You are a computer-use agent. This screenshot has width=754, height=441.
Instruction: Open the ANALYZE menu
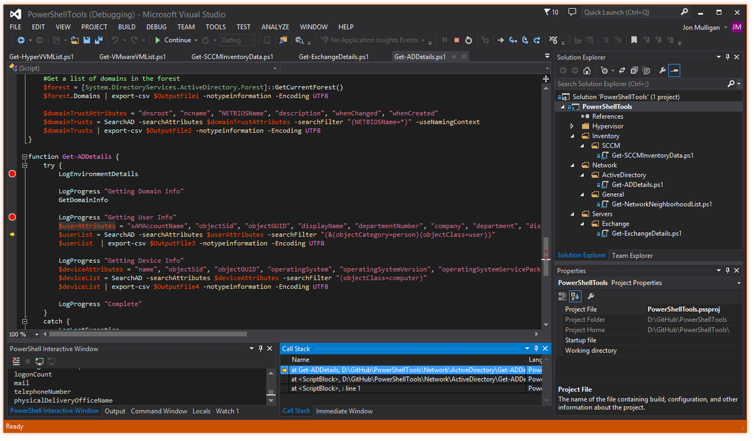[x=275, y=27]
